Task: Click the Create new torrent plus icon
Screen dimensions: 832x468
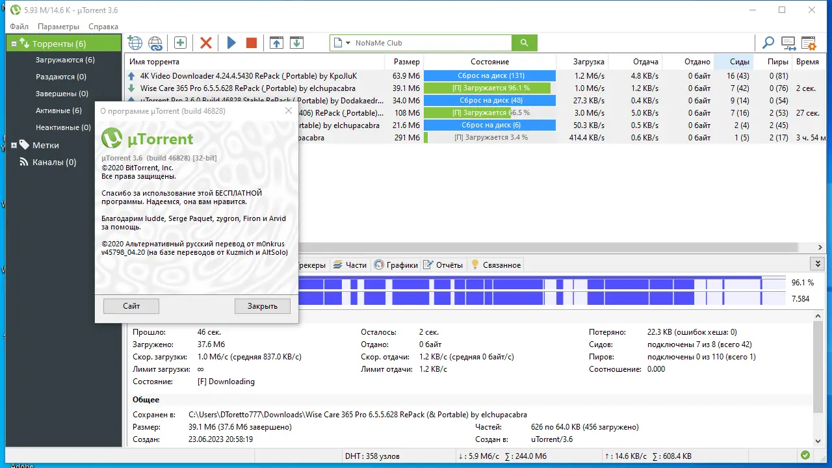Action: (180, 43)
